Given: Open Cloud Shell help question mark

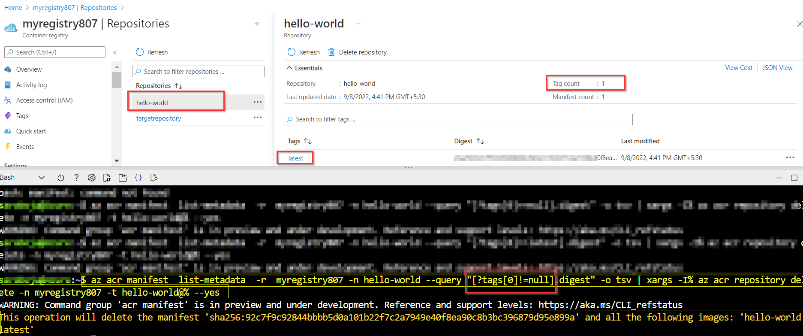Looking at the screenshot, I should point(76,178).
